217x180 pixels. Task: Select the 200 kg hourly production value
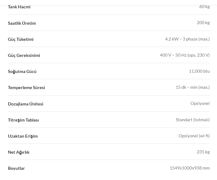click(203, 23)
